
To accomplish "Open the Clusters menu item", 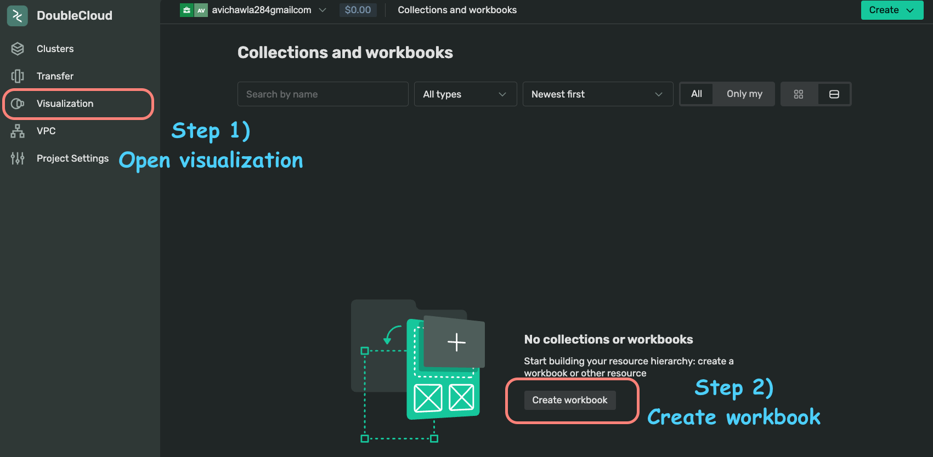I will (x=55, y=49).
